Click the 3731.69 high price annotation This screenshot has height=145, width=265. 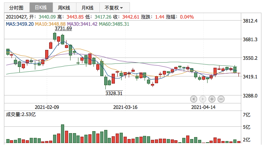pyautogui.click(x=63, y=29)
